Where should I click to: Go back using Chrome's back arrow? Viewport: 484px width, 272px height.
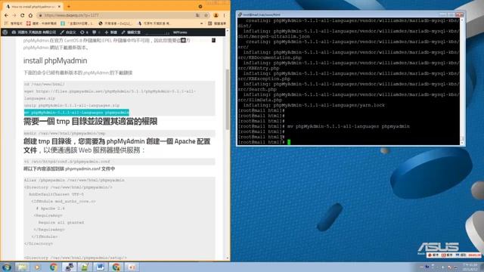(x=7, y=15)
